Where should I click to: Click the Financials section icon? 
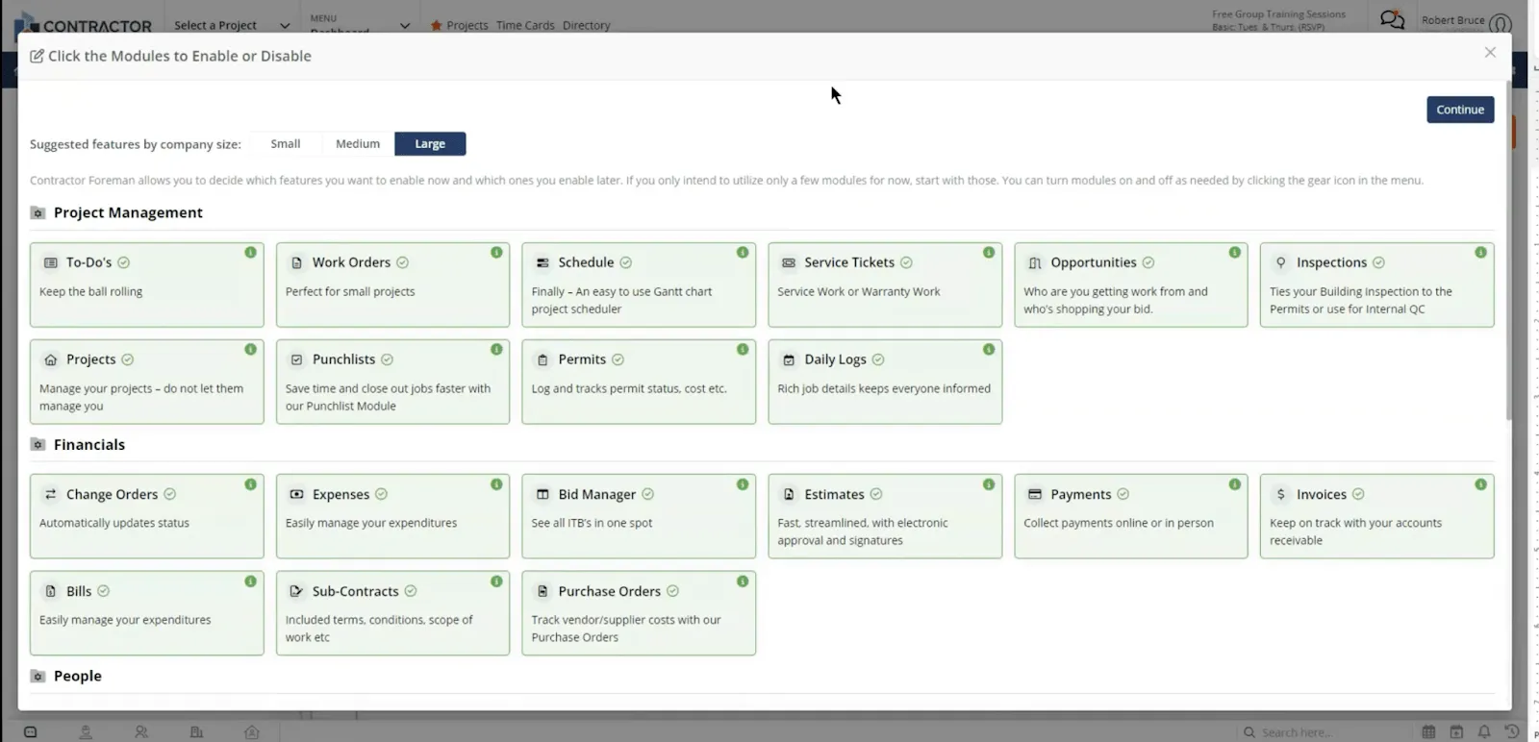tap(38, 445)
